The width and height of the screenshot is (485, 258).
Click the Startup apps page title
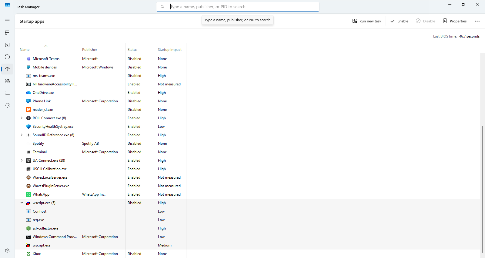pos(32,21)
